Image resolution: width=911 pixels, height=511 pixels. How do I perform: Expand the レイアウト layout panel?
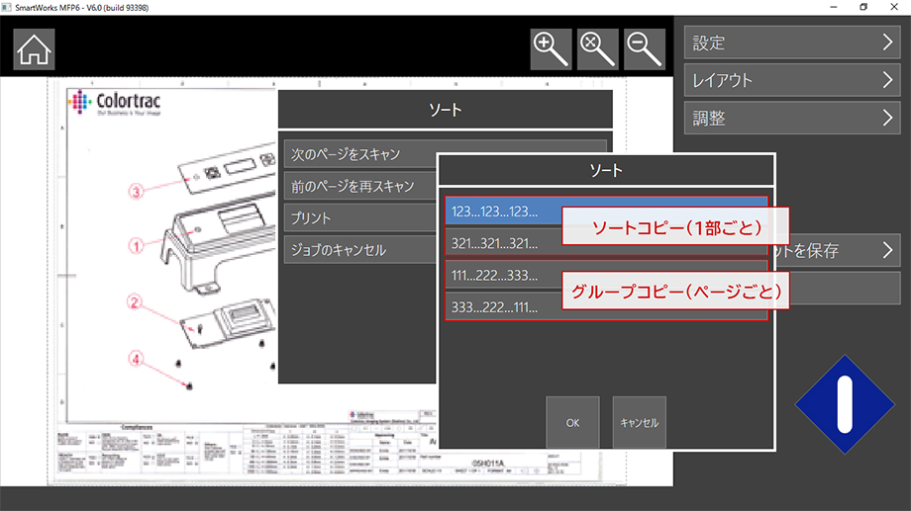click(x=790, y=80)
